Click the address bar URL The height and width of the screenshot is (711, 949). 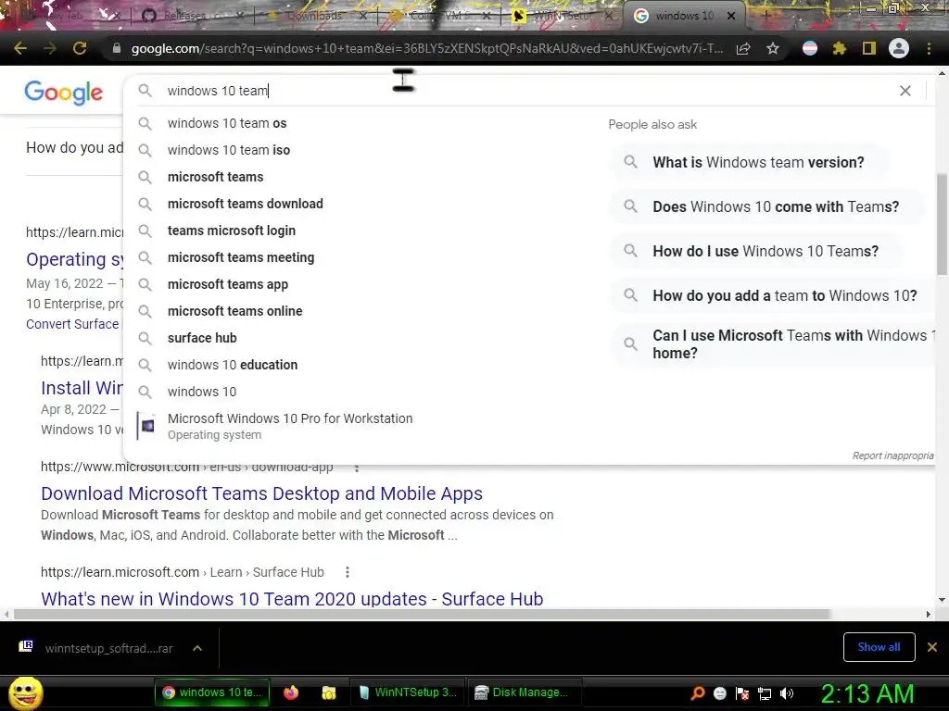[x=426, y=48]
